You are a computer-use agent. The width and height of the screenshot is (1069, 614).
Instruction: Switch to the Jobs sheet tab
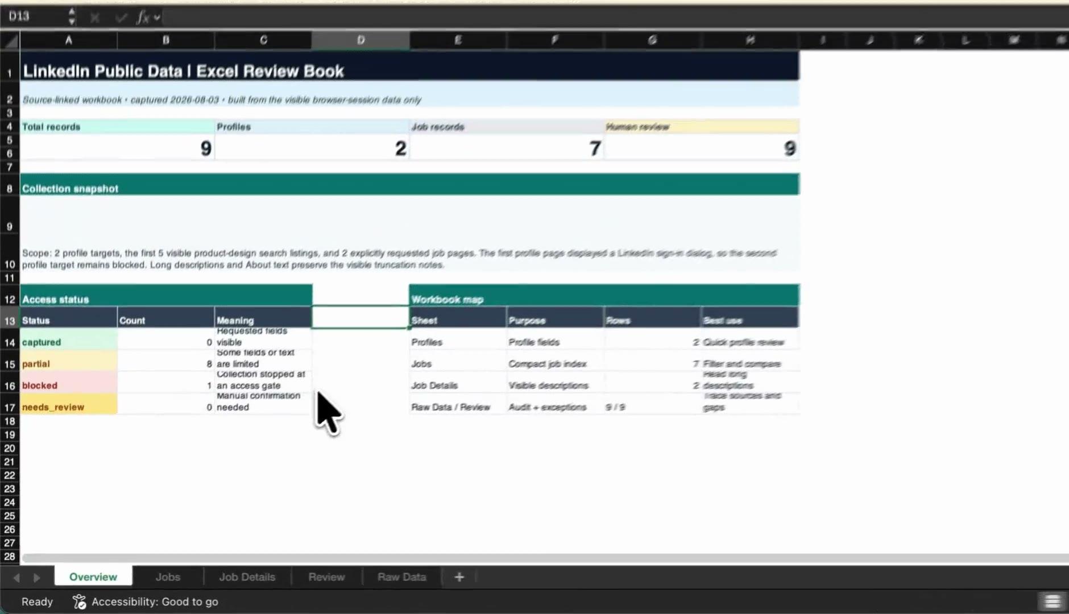pos(168,576)
